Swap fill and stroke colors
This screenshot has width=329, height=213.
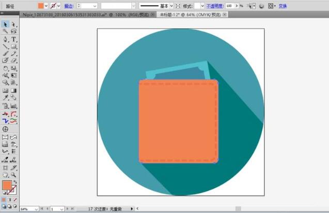[x=15, y=182]
